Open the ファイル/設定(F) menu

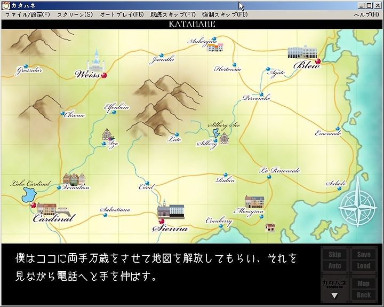point(27,15)
